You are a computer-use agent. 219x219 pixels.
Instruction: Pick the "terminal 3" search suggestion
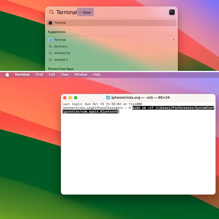click(x=61, y=60)
